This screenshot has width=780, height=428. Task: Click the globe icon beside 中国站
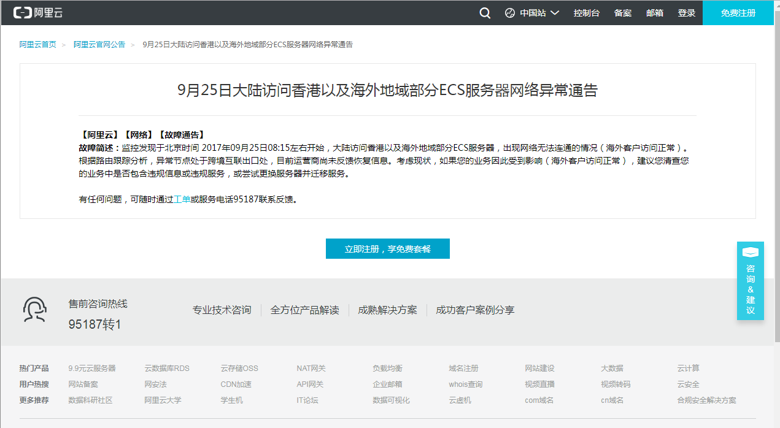(510, 13)
